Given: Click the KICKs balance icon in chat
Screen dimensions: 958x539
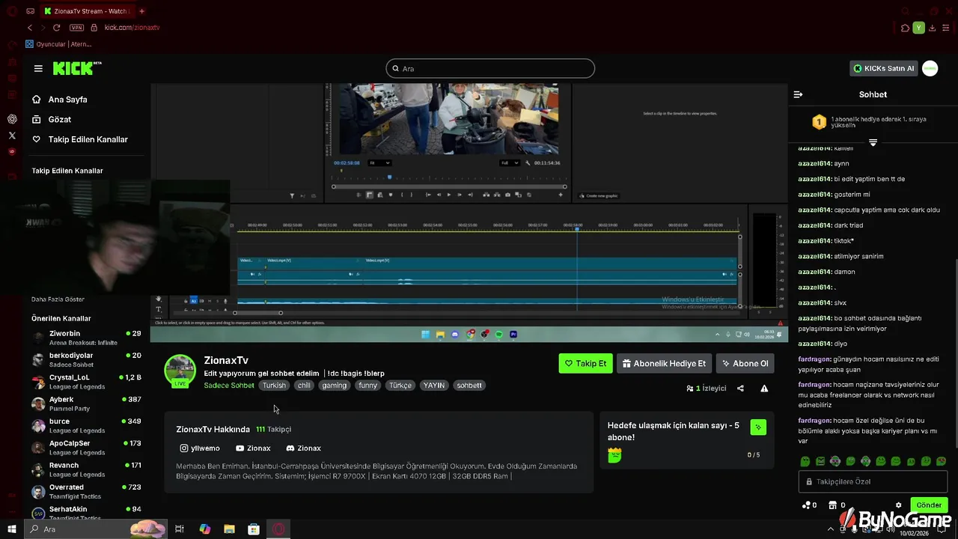Looking at the screenshot, I should tap(806, 505).
